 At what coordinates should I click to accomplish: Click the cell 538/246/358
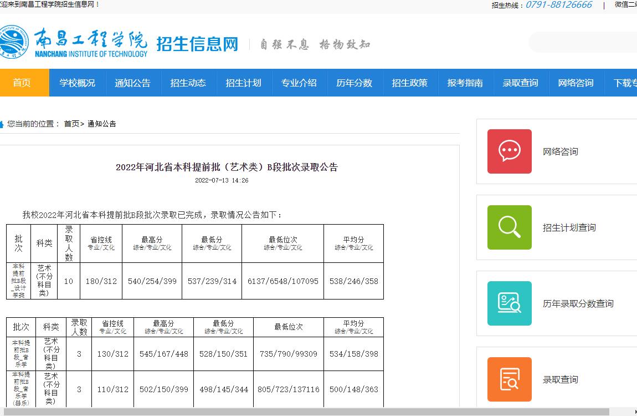tap(354, 281)
